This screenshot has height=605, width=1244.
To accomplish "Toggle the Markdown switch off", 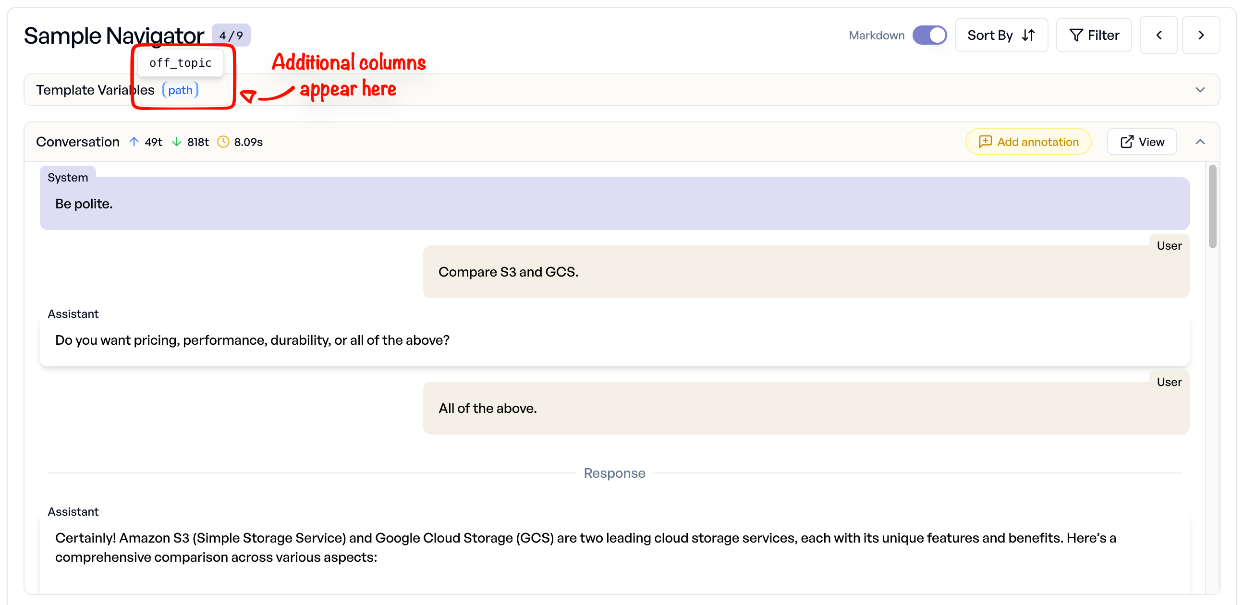I will click(x=929, y=35).
